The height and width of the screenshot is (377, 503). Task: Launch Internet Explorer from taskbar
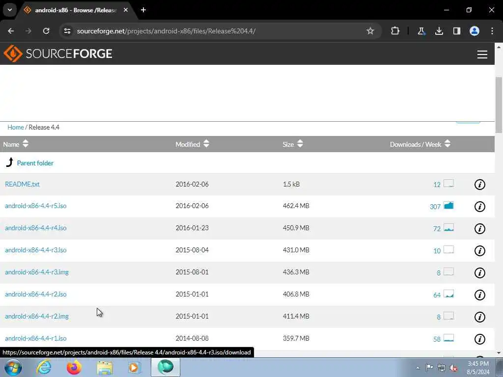click(x=44, y=367)
